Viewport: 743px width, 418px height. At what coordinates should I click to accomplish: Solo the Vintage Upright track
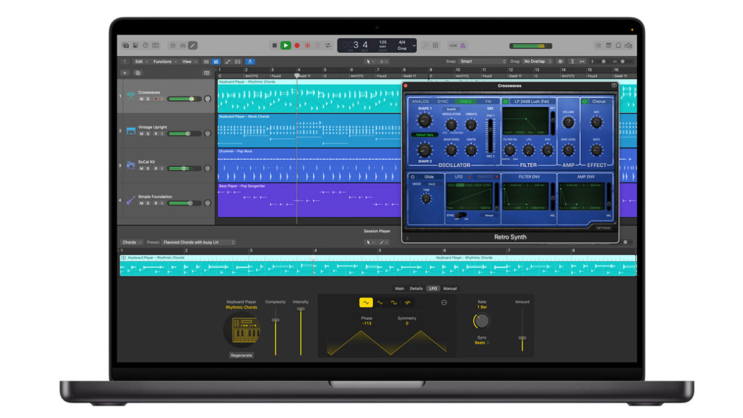(x=148, y=134)
